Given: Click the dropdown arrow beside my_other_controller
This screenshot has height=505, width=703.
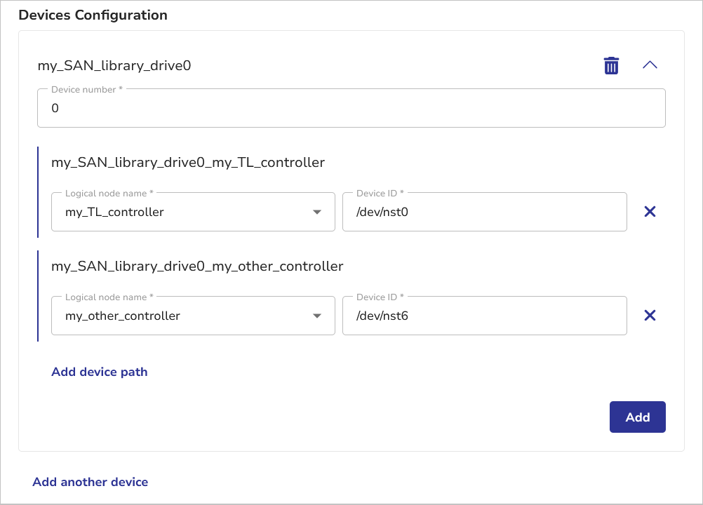Looking at the screenshot, I should [x=317, y=316].
